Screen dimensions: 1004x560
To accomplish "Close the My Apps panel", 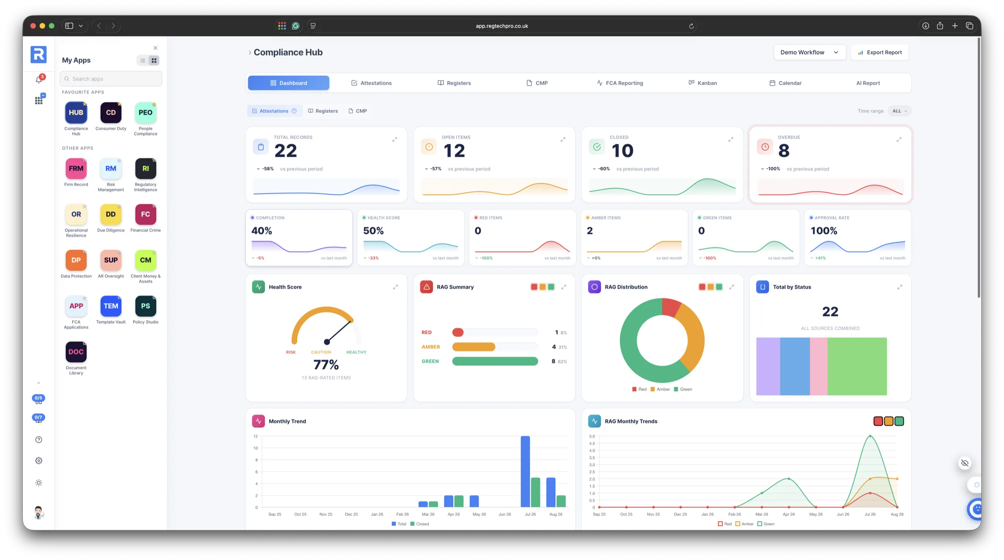I will click(x=155, y=48).
